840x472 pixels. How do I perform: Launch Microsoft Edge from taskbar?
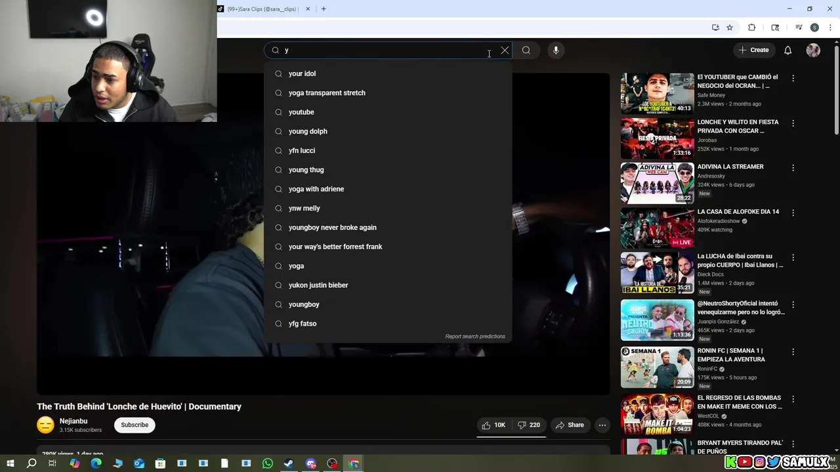click(96, 463)
